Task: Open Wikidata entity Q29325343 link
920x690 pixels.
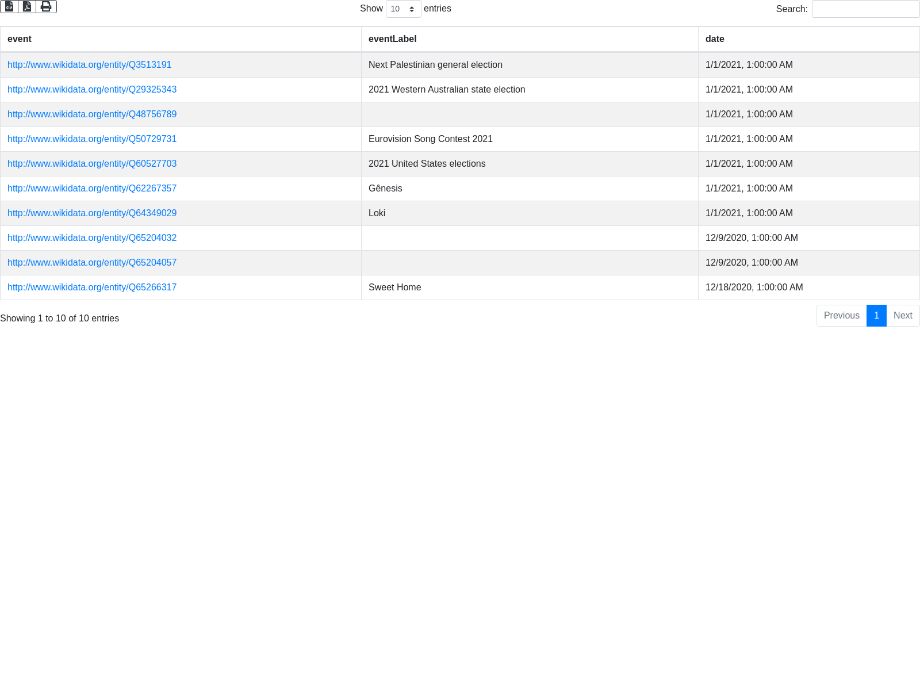Action: [92, 90]
